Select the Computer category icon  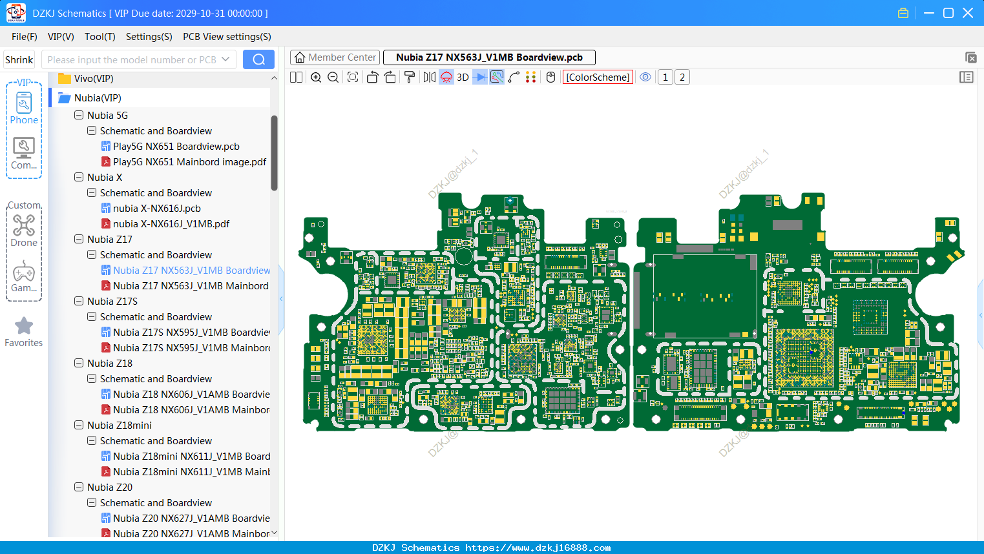pos(24,154)
